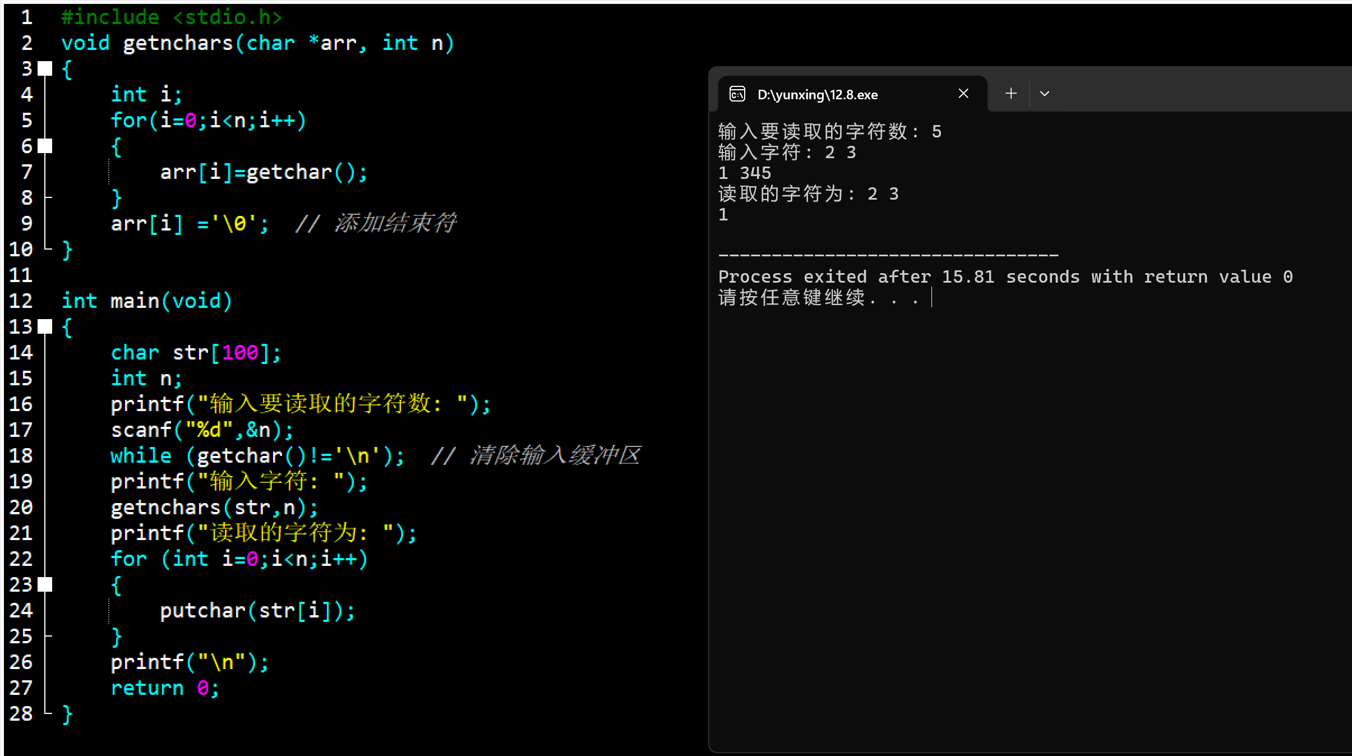Select the D:\yunxing\12.8.exe tab
Screen dimensions: 1352x756
(817, 95)
